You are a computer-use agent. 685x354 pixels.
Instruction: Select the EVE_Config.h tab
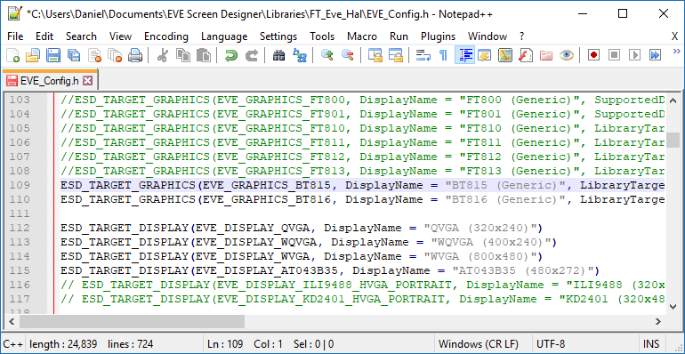[x=49, y=80]
